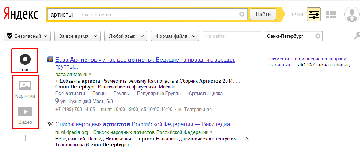Open the Формат файла dropdown
The height and width of the screenshot is (155, 360).
175,36
